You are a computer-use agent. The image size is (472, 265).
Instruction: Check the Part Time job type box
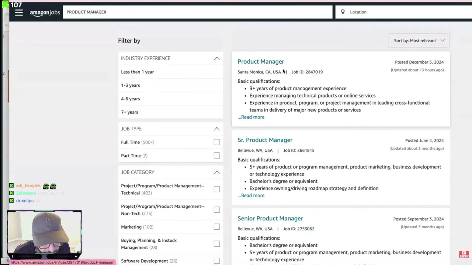(x=217, y=156)
